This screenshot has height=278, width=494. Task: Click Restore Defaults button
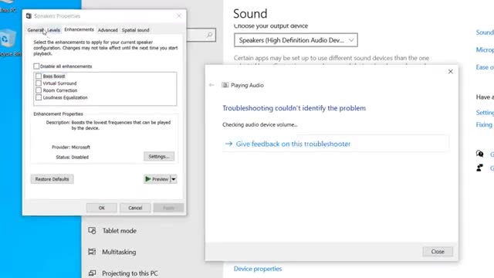[52, 179]
